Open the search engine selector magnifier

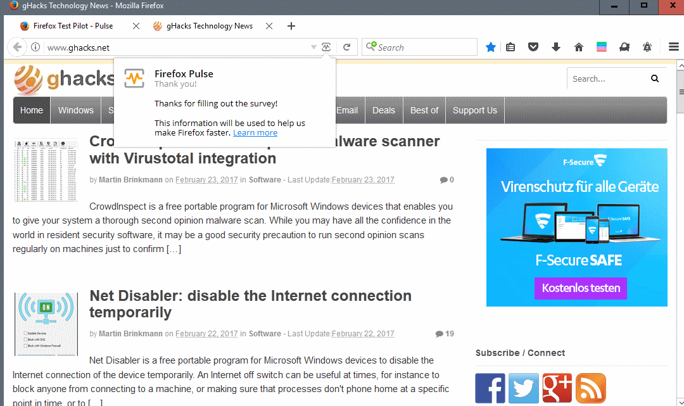(x=370, y=47)
